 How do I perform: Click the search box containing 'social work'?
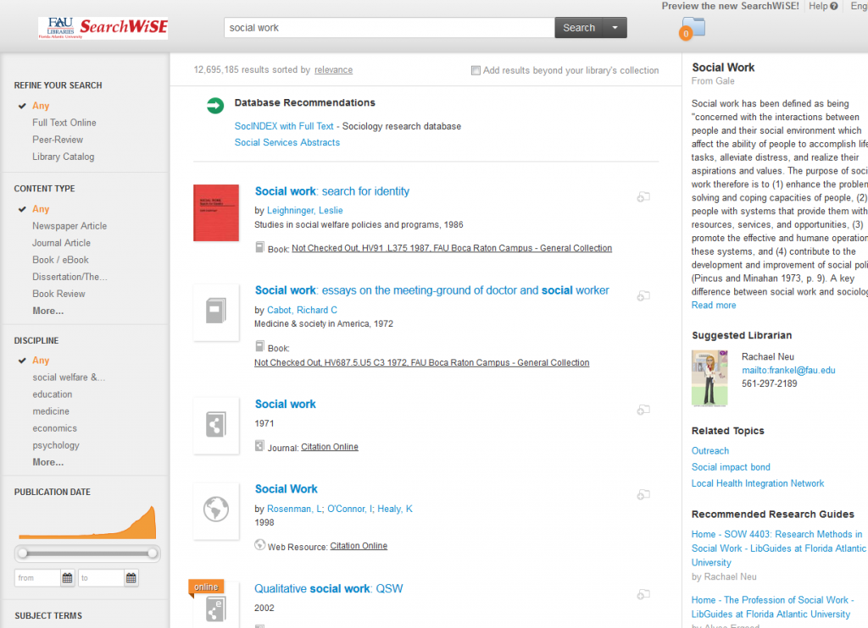(x=389, y=28)
